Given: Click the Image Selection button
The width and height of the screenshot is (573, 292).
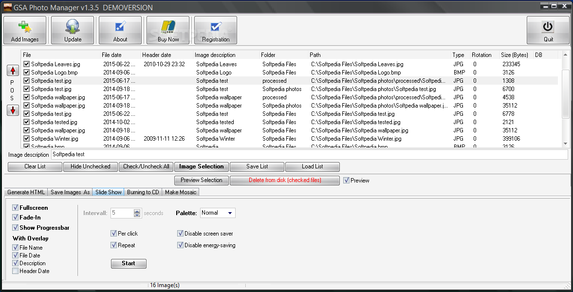Looking at the screenshot, I should 202,166.
